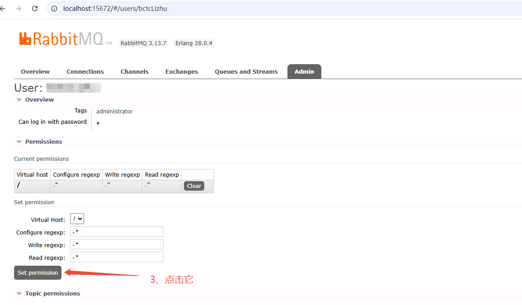Select the Admin tab

click(304, 71)
